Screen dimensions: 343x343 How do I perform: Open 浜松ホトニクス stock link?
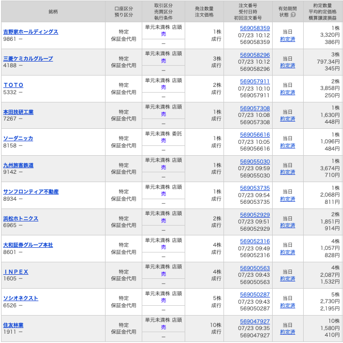tap(21, 218)
